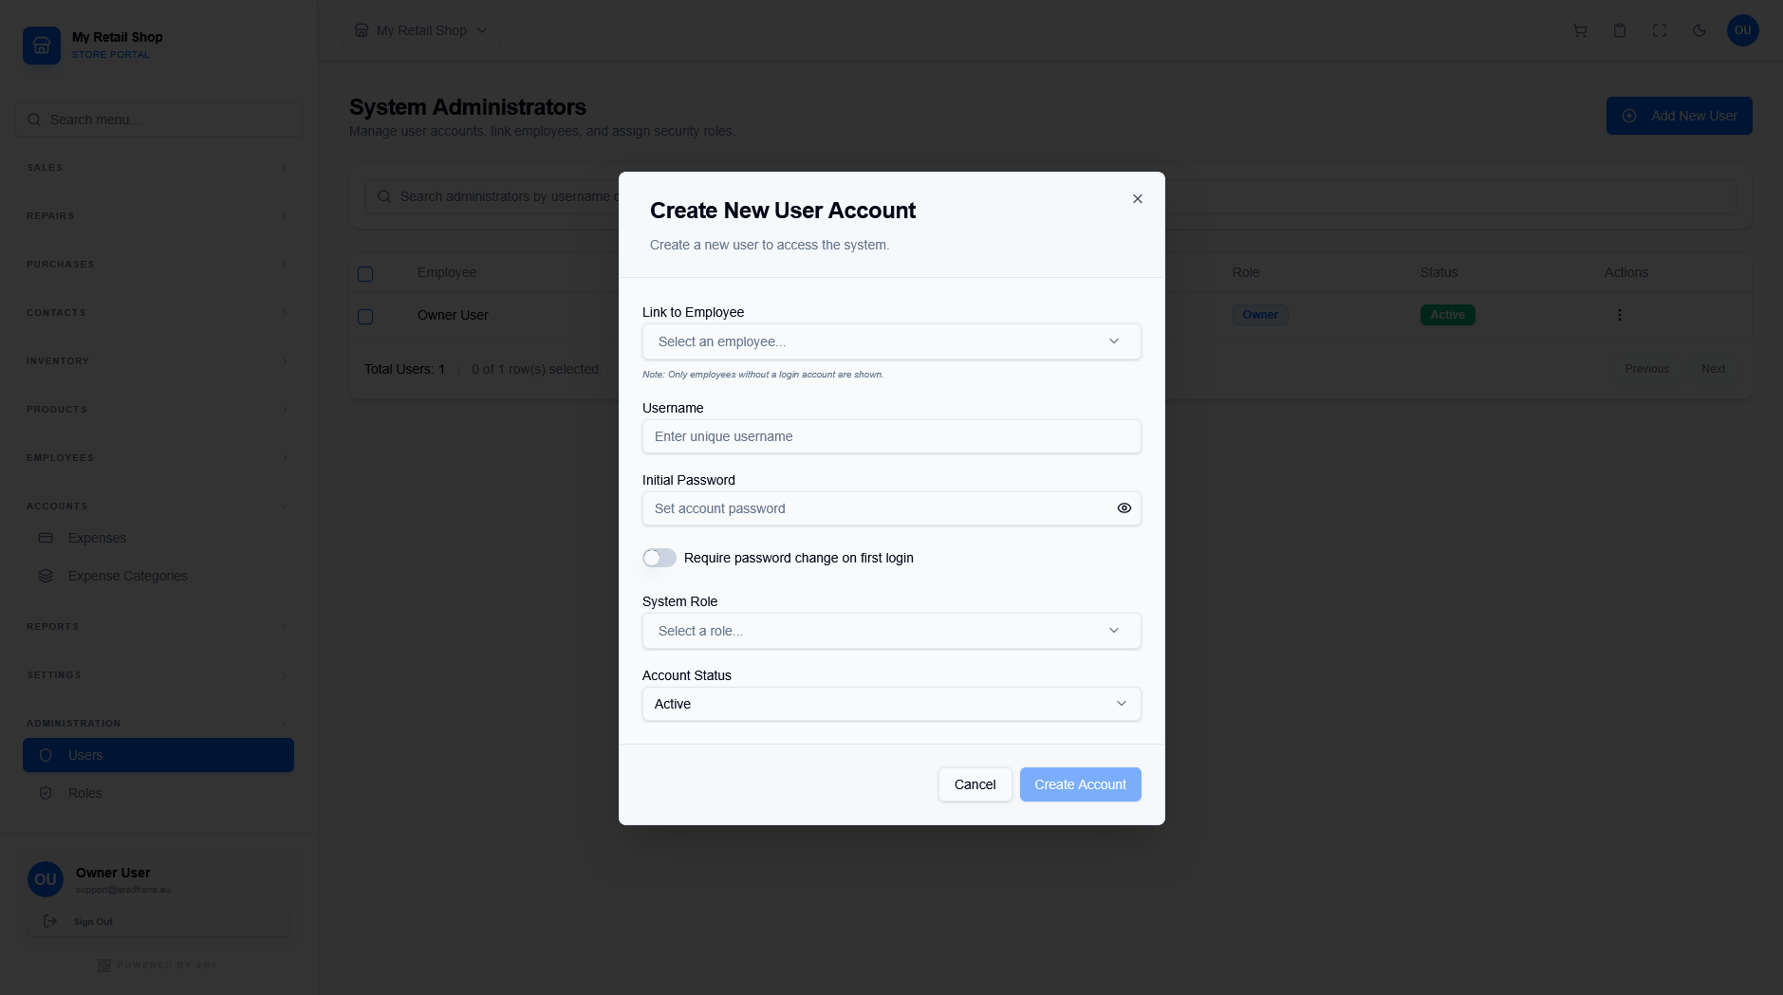Open the three-dot actions menu for Owner User
Image resolution: width=1783 pixels, height=995 pixels.
(x=1620, y=314)
